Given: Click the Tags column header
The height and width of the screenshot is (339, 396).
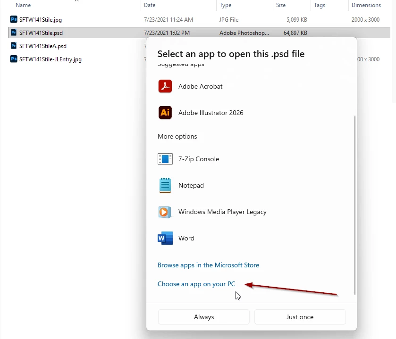Looking at the screenshot, I should [320, 5].
